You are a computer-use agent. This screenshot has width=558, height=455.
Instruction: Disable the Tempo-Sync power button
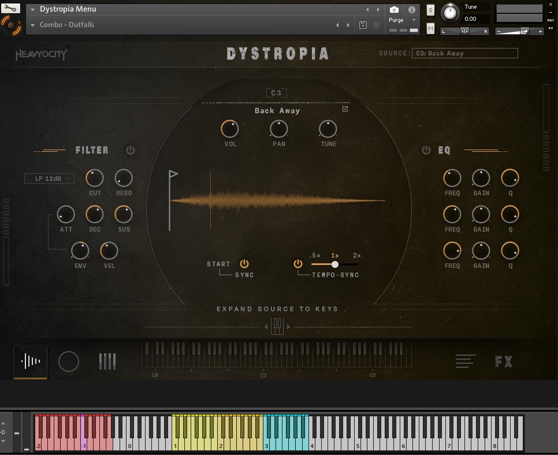298,264
